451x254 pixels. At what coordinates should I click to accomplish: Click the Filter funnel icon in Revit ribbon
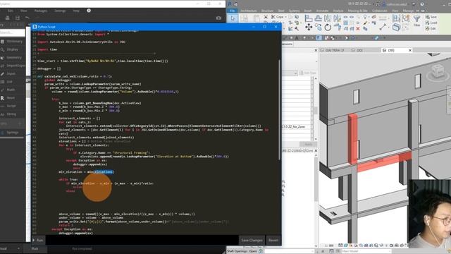[x=416, y=19]
